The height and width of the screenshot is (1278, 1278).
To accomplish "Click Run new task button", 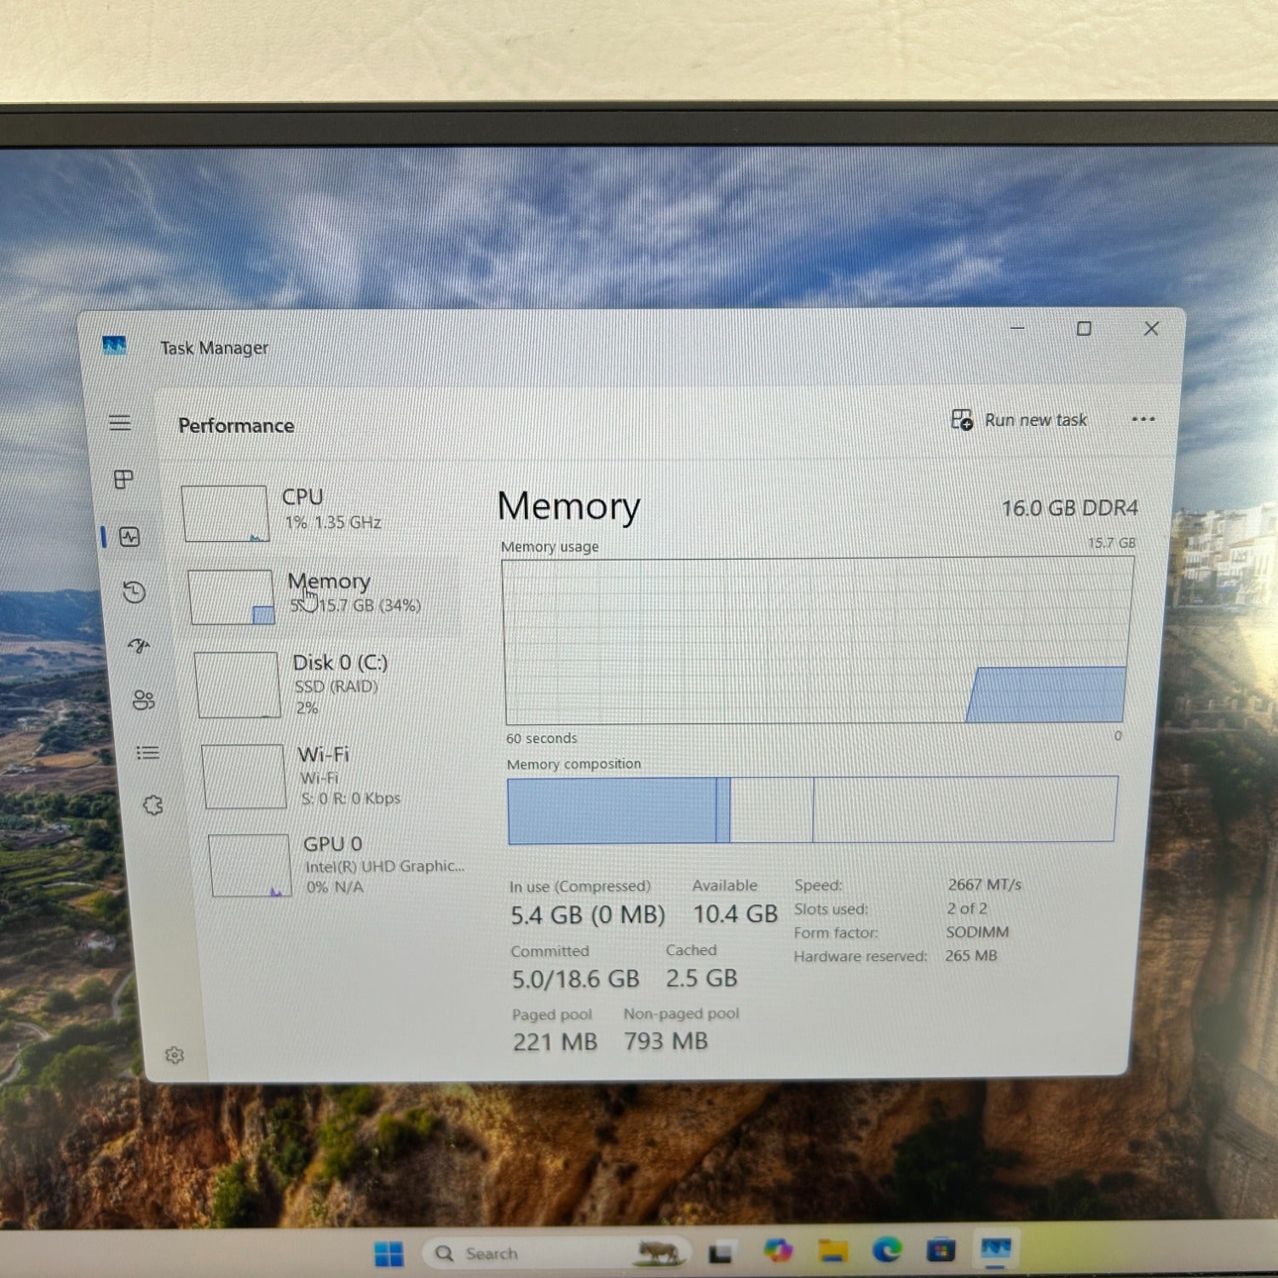I will coord(1019,419).
